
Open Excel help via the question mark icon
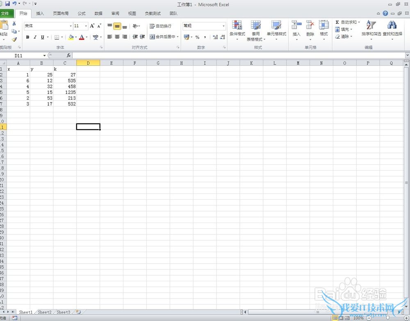tap(385, 14)
